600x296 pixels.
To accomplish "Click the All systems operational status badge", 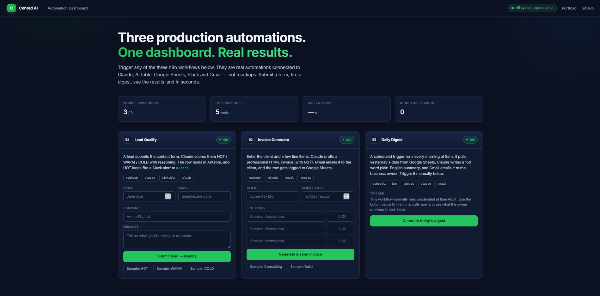I will point(532,8).
